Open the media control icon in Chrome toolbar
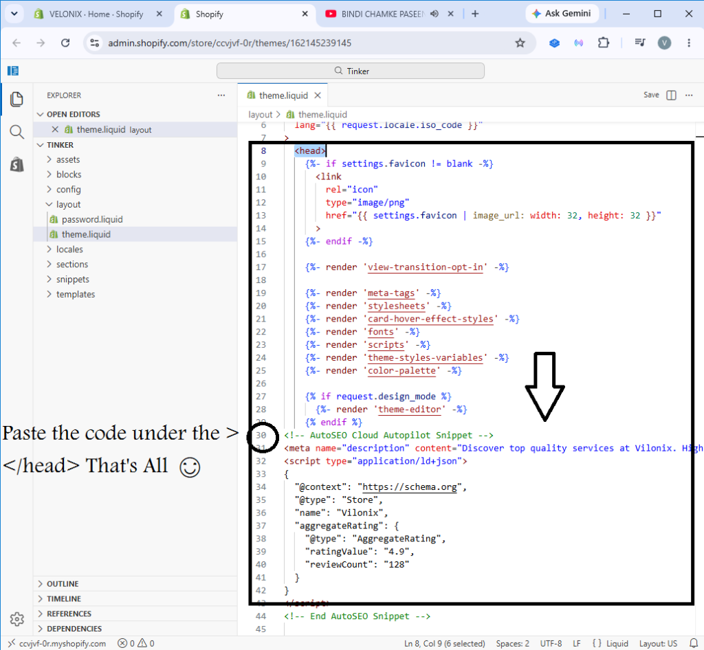 coord(640,43)
